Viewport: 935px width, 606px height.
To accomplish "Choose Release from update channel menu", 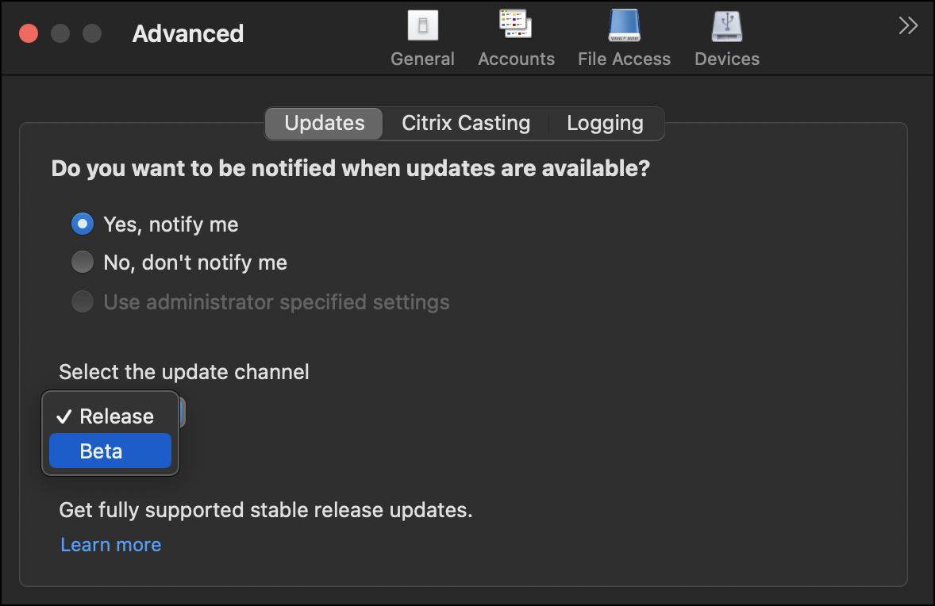I will click(110, 416).
